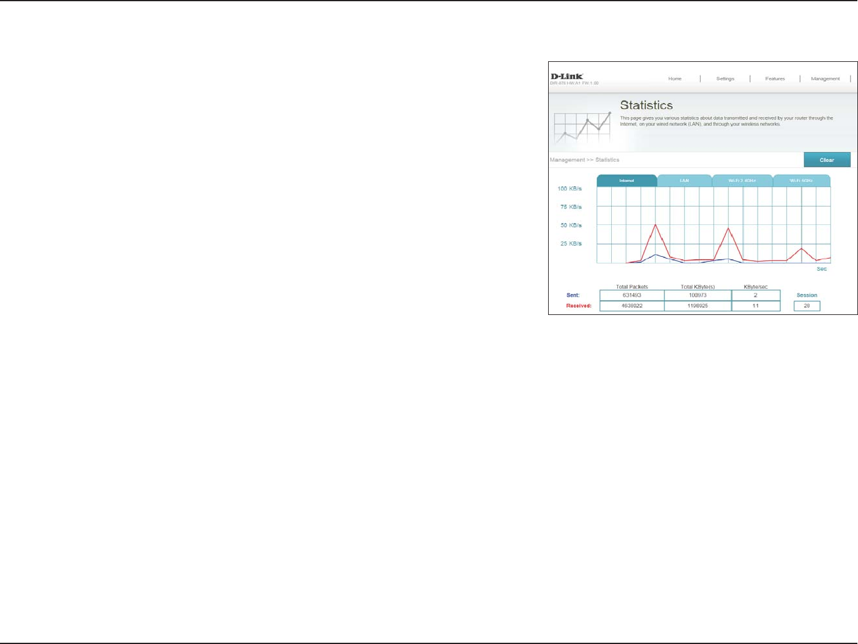Click the Management >> Statistics breadcrumb
Image resolution: width=858 pixels, height=644 pixels.
click(584, 160)
